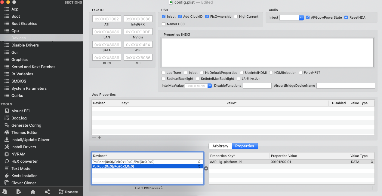Image resolution: width=382 pixels, height=196 pixels.
Task: Click the arrow icon between Devices and Properties lists
Action: click(206, 168)
